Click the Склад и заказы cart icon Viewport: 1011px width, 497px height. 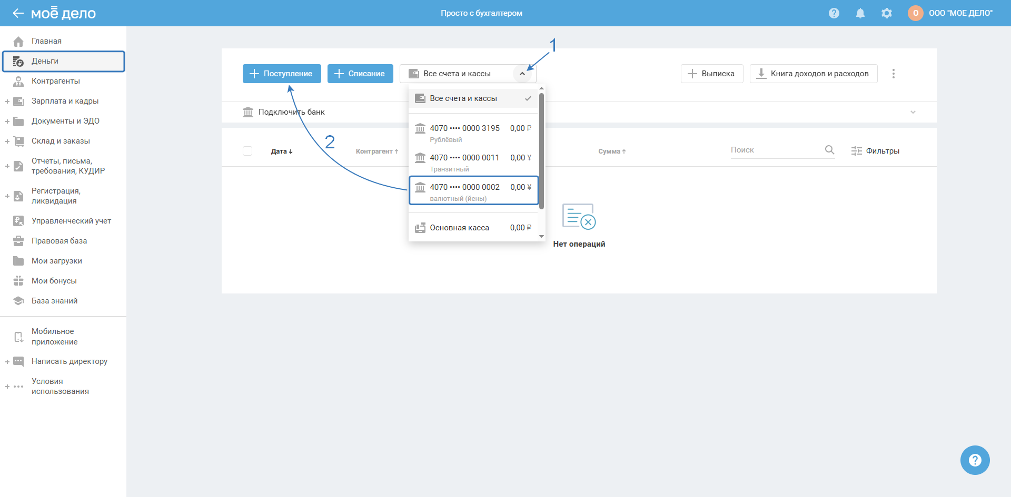click(x=18, y=141)
